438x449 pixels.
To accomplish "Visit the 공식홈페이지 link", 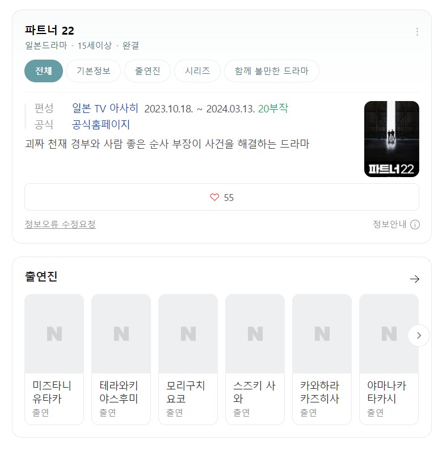I will (101, 124).
